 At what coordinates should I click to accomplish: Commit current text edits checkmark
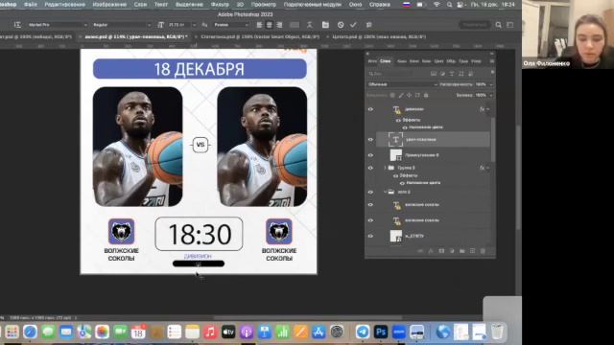pos(353,25)
